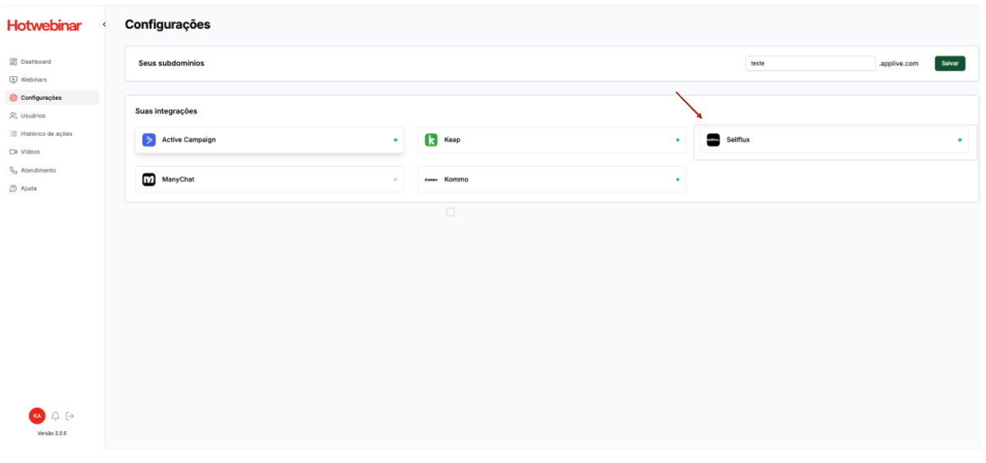The height and width of the screenshot is (463, 986).
Task: Navigate to Vídeos section
Action: tap(29, 151)
